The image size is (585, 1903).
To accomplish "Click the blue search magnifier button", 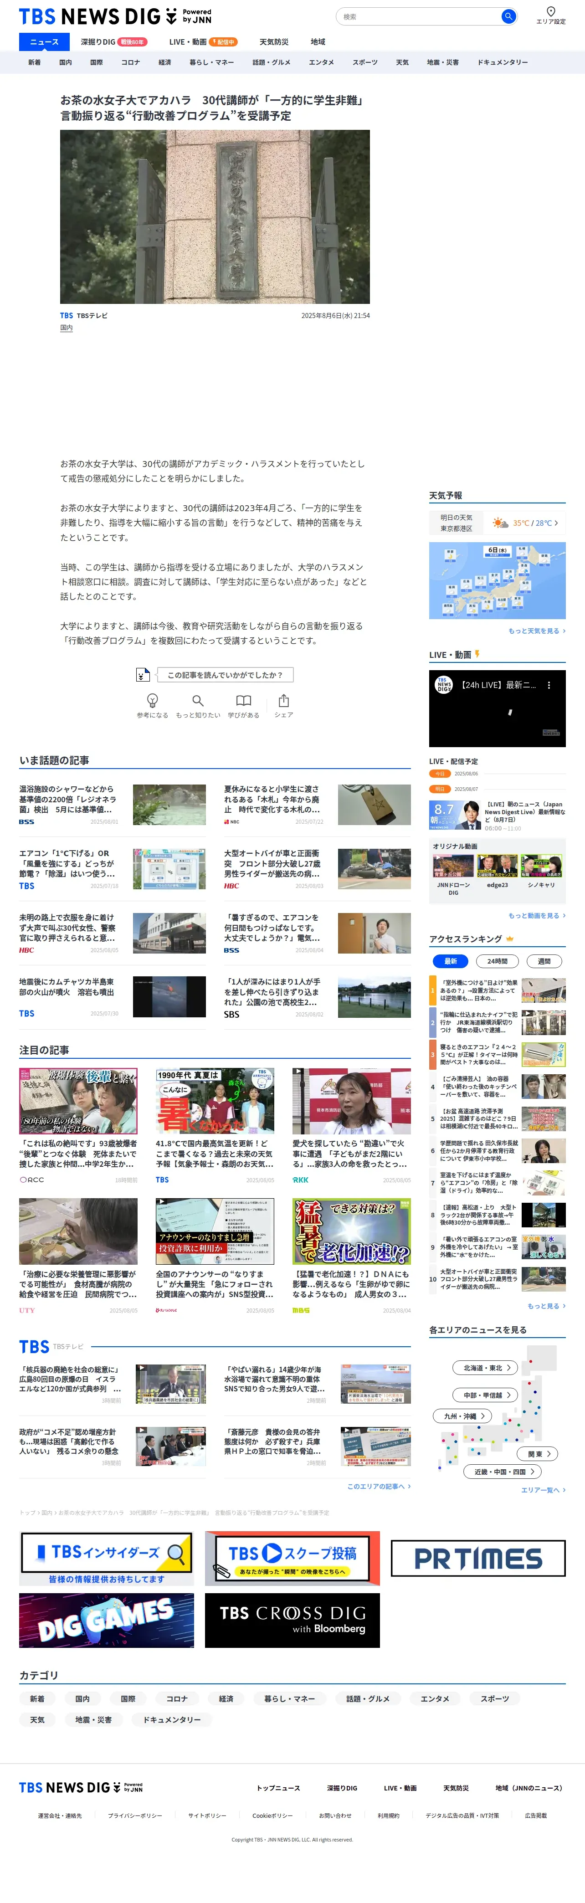I will click(x=508, y=16).
